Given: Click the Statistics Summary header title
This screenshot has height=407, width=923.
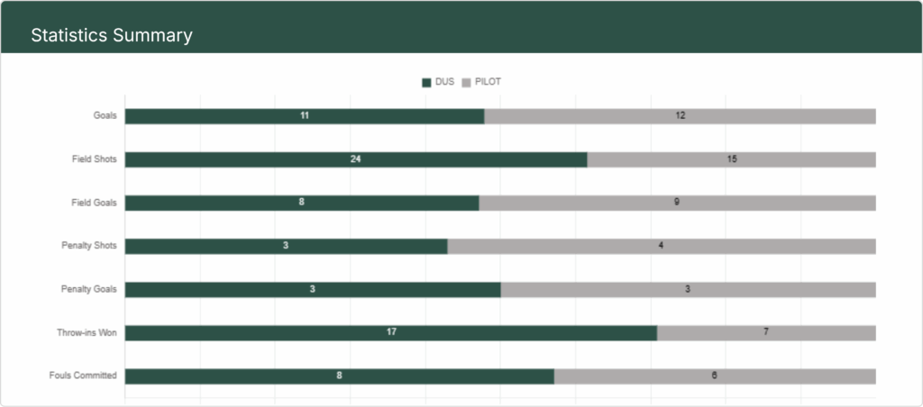Looking at the screenshot, I should [112, 36].
